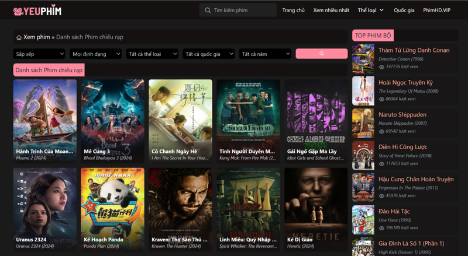Click the Xem phim breadcrumb link
Image resolution: width=468 pixels, height=256 pixels.
37,37
